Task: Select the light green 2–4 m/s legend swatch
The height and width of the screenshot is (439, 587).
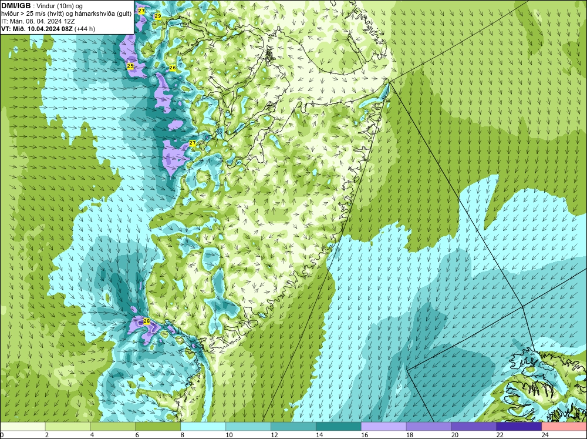Action: click(x=68, y=427)
